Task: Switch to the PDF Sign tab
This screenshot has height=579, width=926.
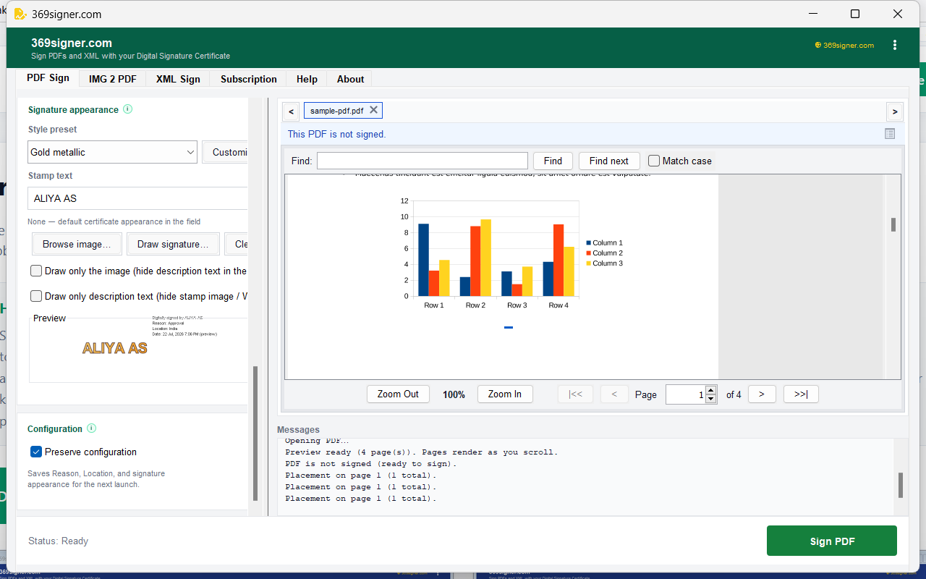Action: (x=48, y=78)
